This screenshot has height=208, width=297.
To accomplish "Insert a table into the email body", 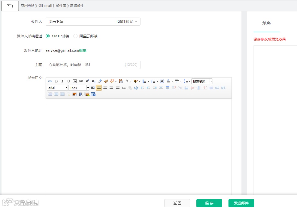I will (167, 88).
